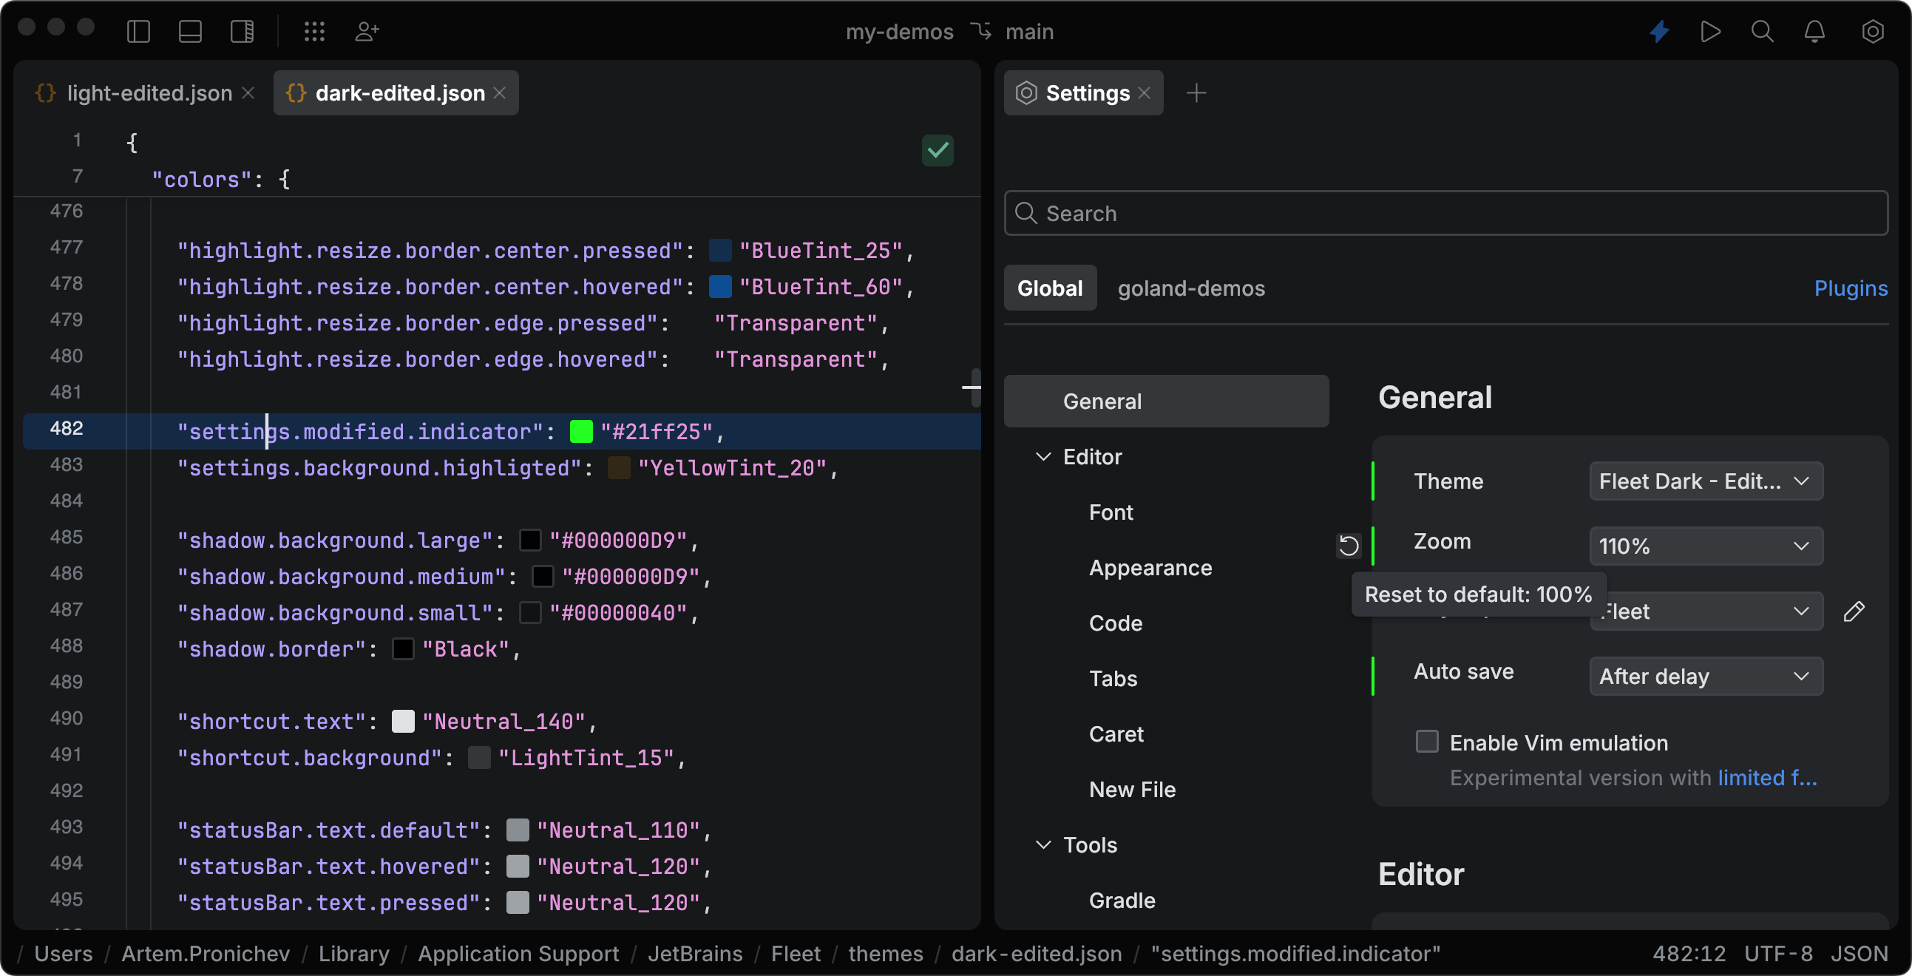
Task: Select the Appearance settings category
Action: point(1150,568)
